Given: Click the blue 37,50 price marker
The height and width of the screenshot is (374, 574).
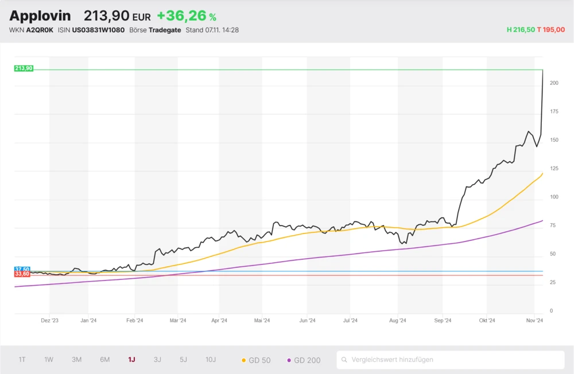Looking at the screenshot, I should 22,269.
